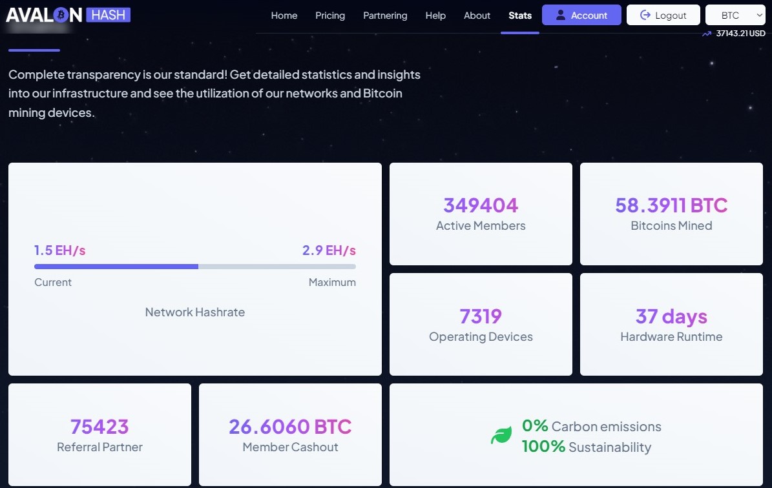The height and width of the screenshot is (488, 772).
Task: Click the trending arrow beside USD price
Action: (x=707, y=34)
